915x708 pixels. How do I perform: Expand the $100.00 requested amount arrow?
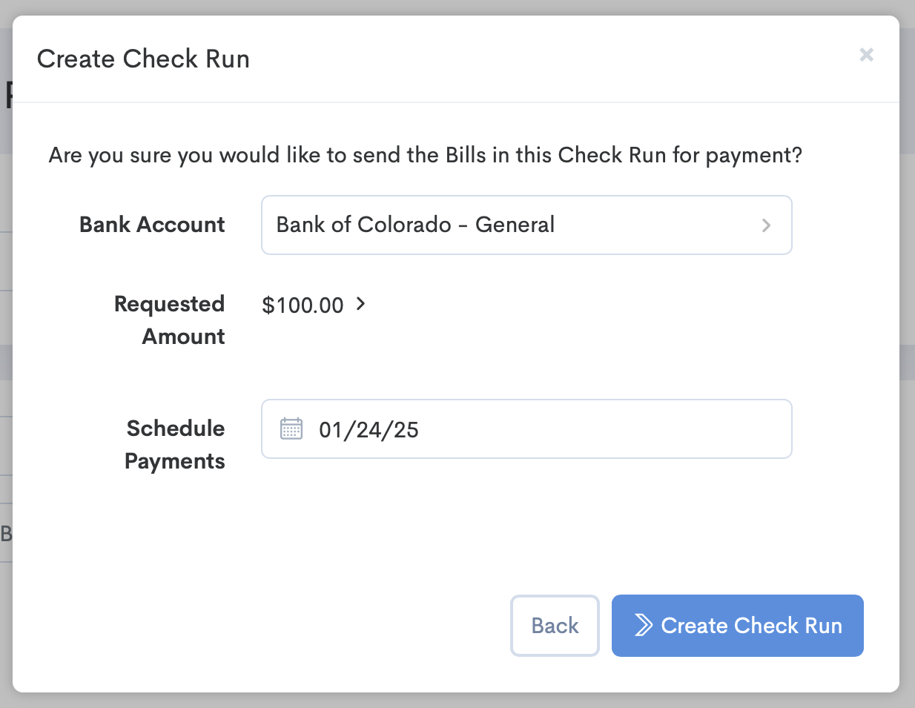tap(361, 304)
